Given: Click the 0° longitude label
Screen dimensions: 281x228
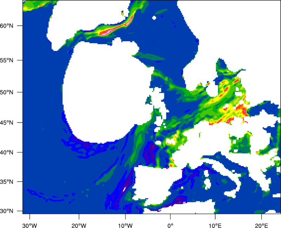Looking at the screenshot, I should 170,226.
